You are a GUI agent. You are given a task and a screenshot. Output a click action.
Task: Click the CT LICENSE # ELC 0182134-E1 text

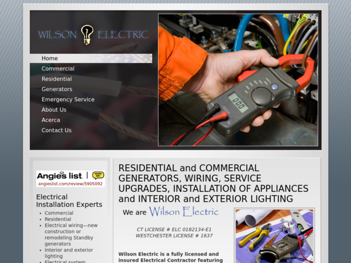(174, 230)
